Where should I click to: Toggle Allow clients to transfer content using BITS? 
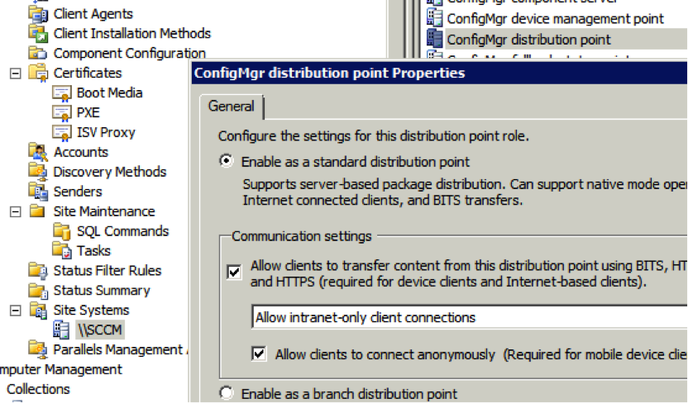click(x=234, y=272)
